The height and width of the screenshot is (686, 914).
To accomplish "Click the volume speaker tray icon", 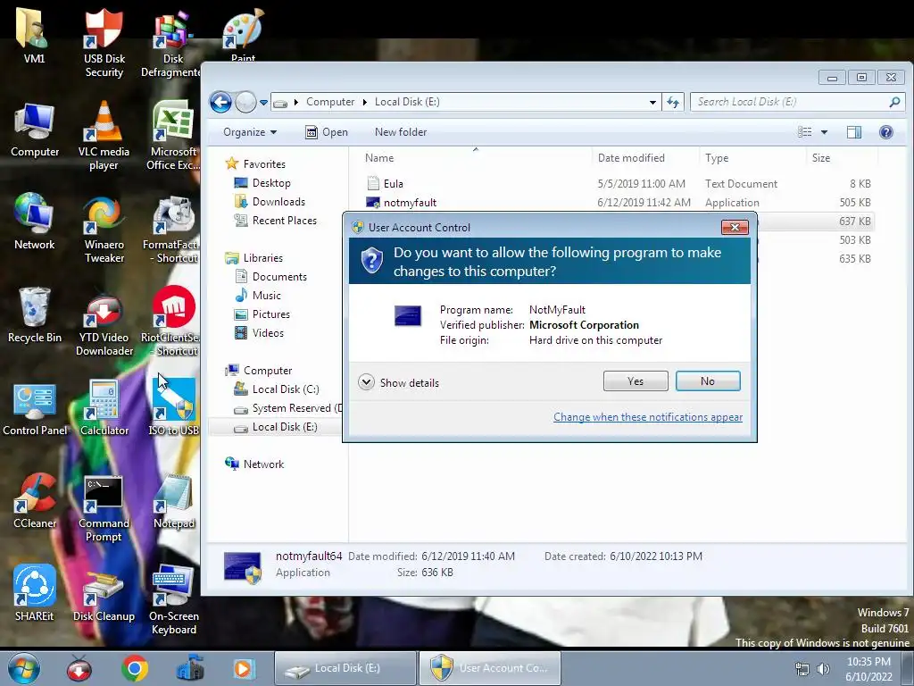I will coord(823,669).
